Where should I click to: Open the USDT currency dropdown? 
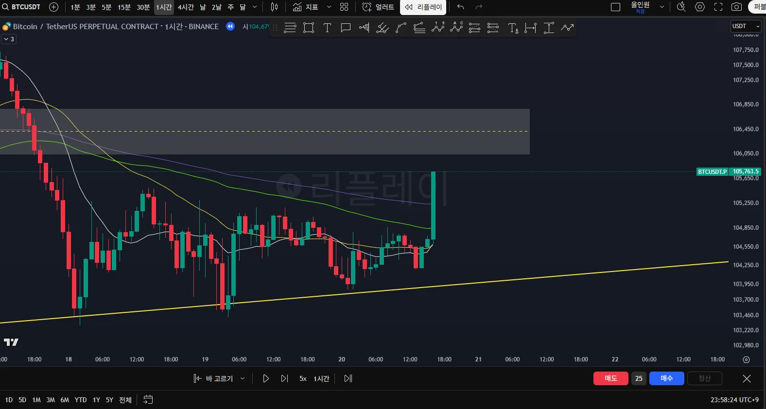tap(746, 26)
